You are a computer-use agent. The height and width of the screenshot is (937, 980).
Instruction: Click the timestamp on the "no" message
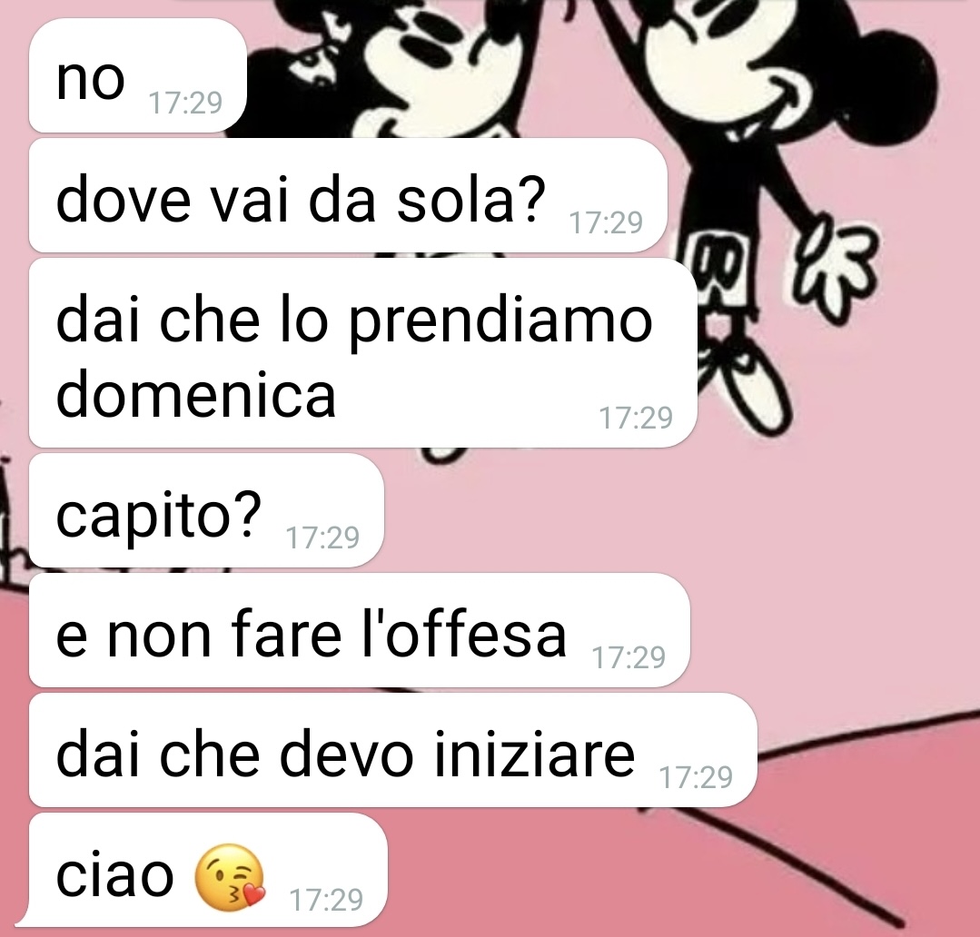click(x=185, y=103)
